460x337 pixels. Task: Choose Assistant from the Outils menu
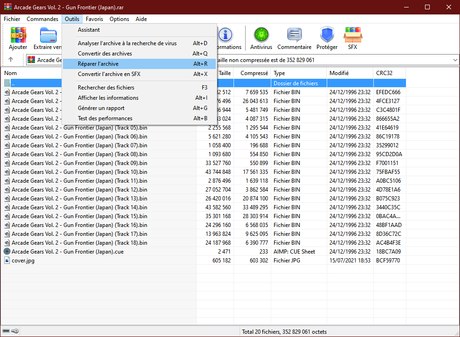point(139,30)
